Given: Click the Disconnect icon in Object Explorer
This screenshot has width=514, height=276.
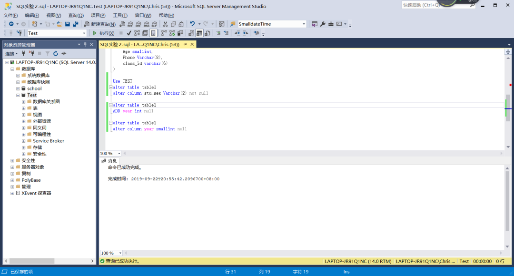Looking at the screenshot, I should click(x=31, y=54).
